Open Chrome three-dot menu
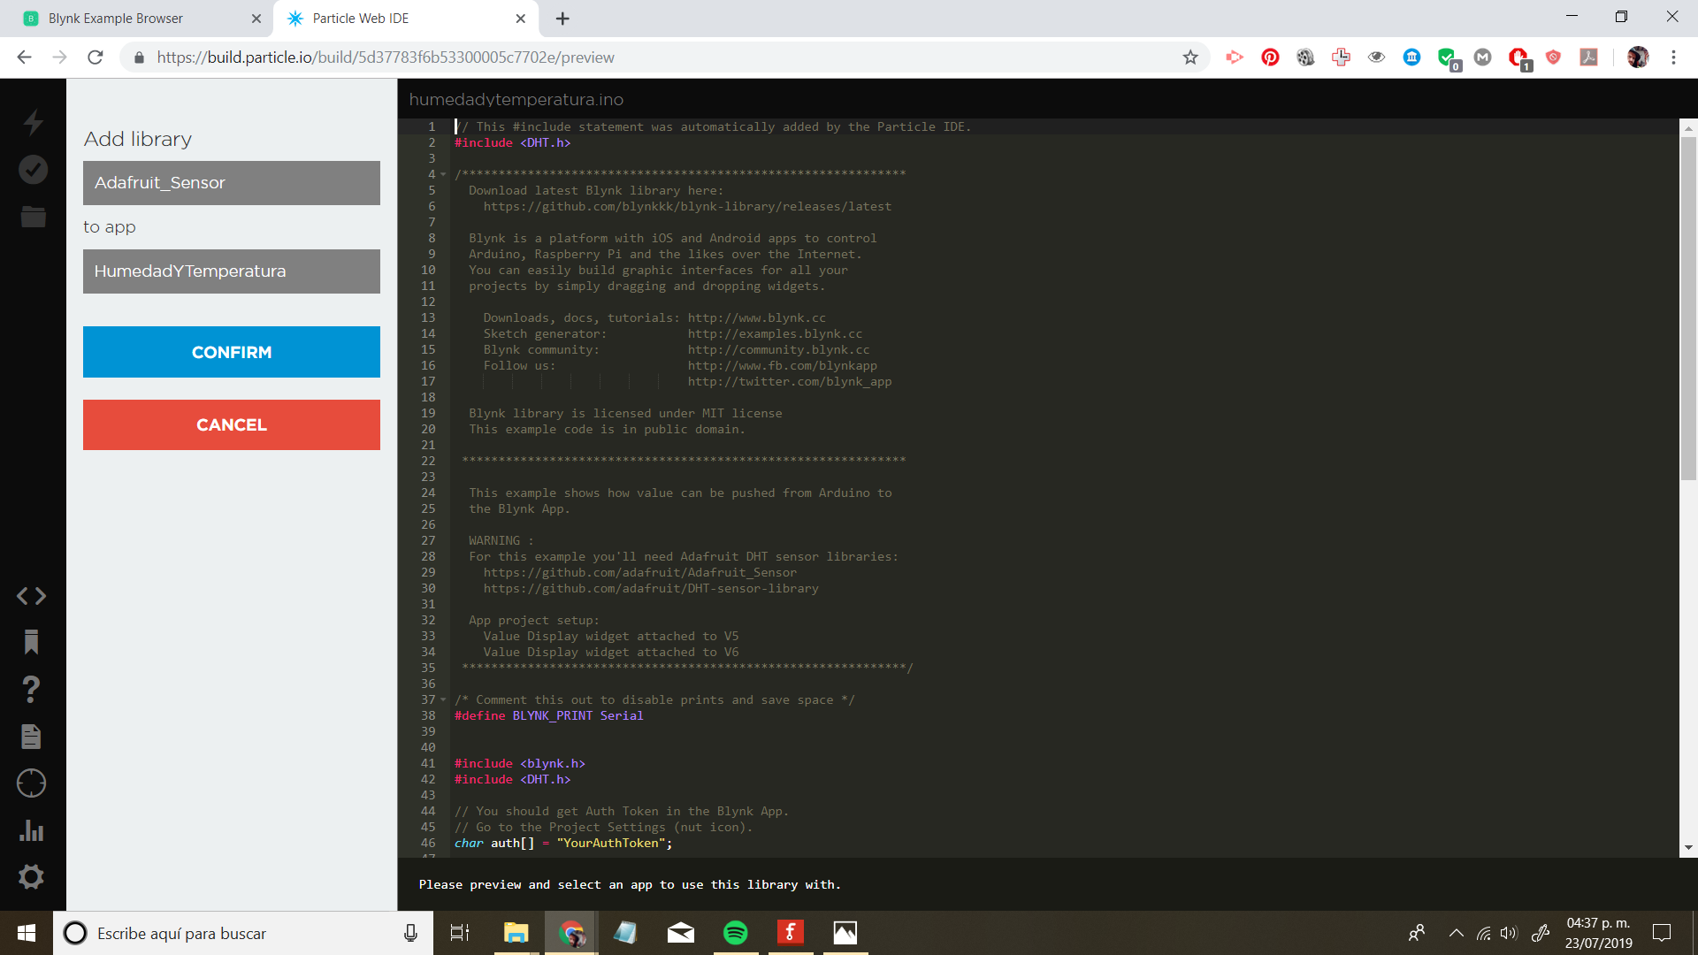 click(1673, 57)
